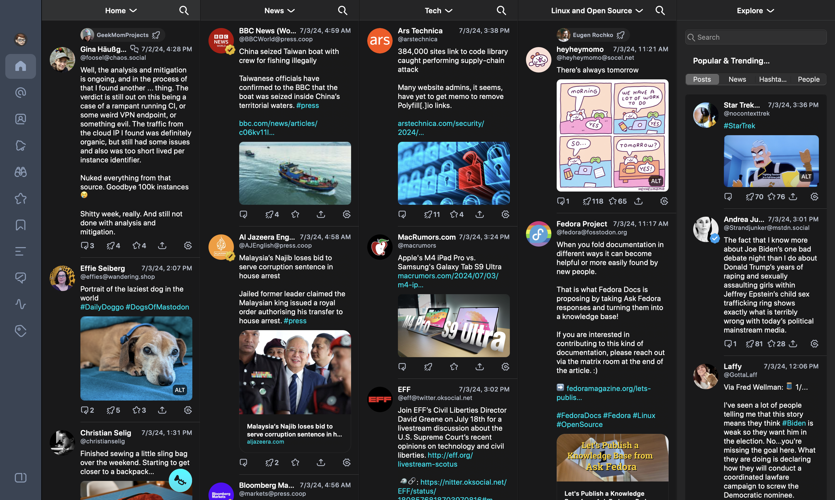Click the profile avatar in the sidebar
The width and height of the screenshot is (835, 500).
21,40
